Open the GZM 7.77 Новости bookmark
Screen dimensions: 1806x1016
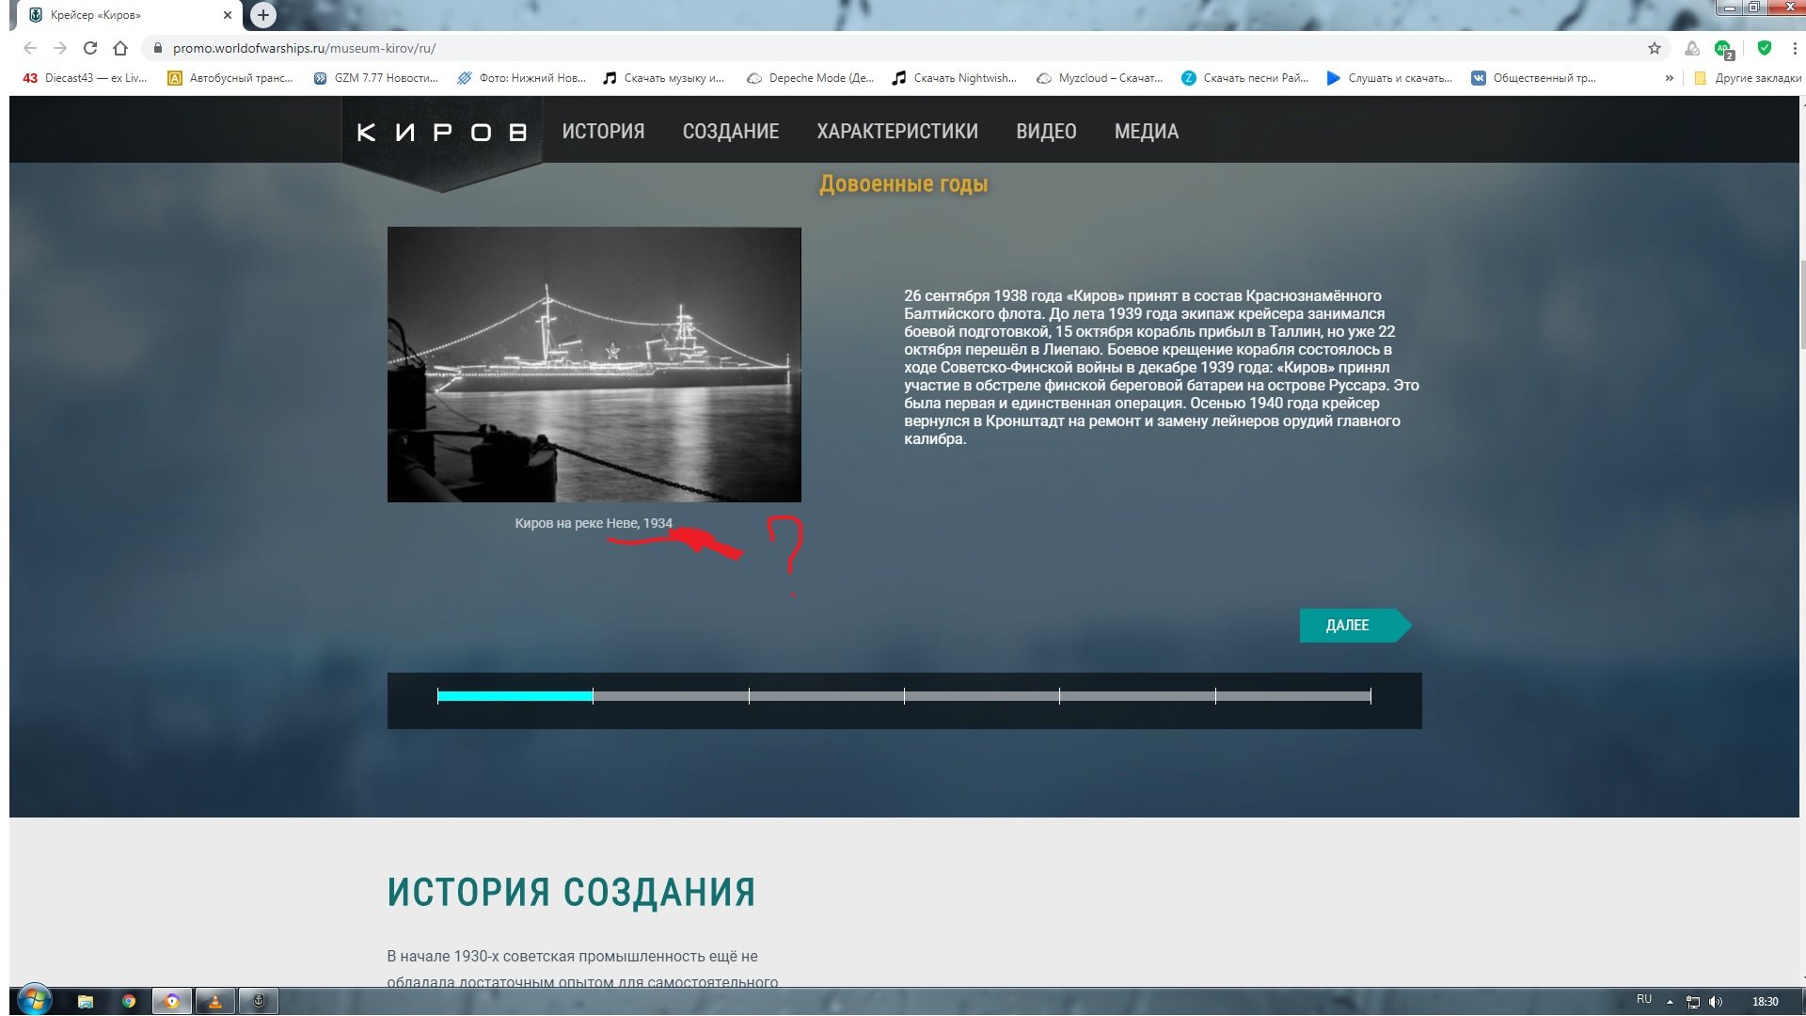click(376, 78)
